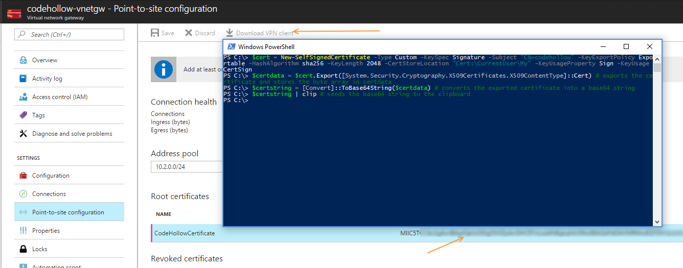Click the Address pool field 10.2.0.0/24
Image resolution: width=683 pixels, height=268 pixels.
click(187, 167)
